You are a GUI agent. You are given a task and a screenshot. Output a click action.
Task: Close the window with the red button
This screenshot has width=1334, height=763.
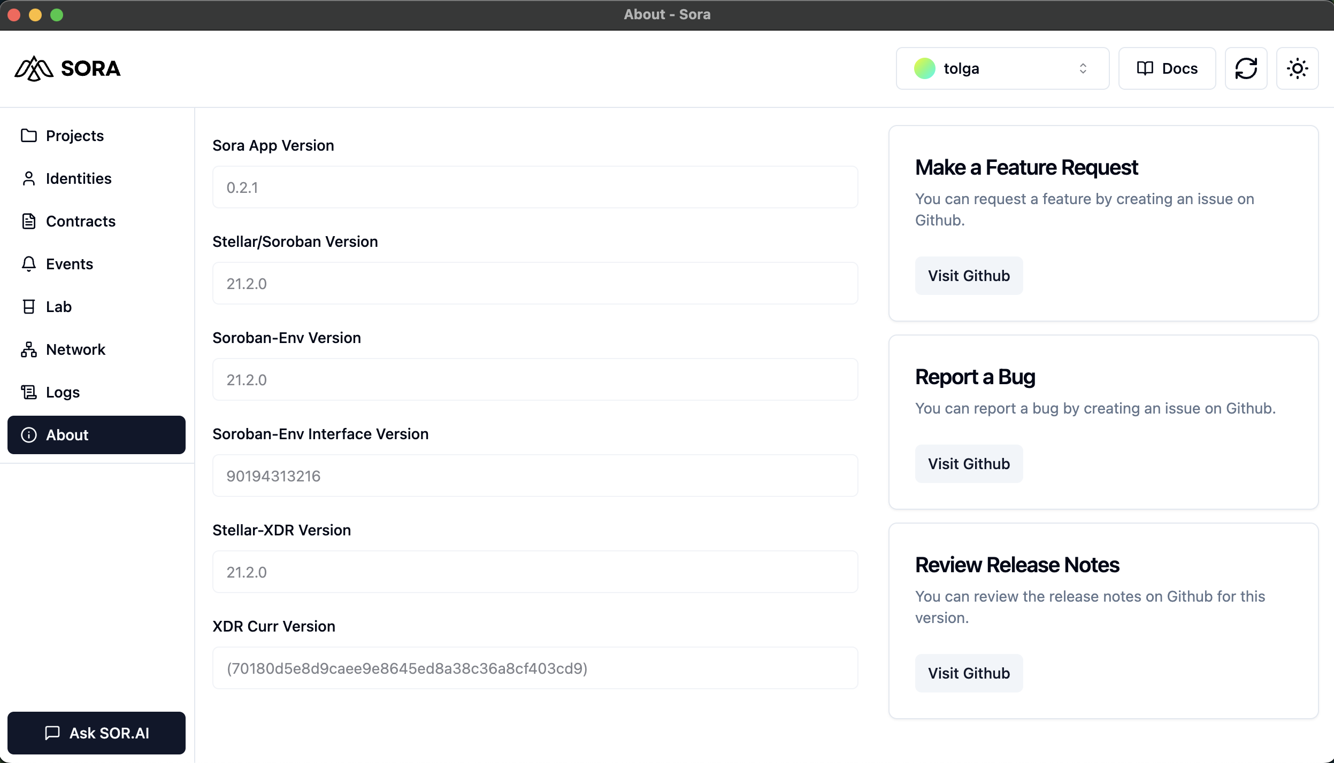point(14,15)
